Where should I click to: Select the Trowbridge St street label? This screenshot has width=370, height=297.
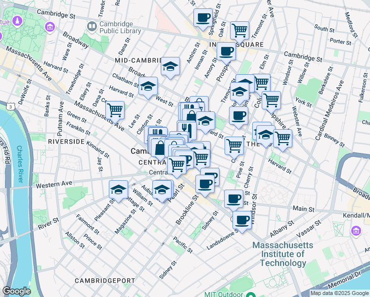(x=75, y=80)
